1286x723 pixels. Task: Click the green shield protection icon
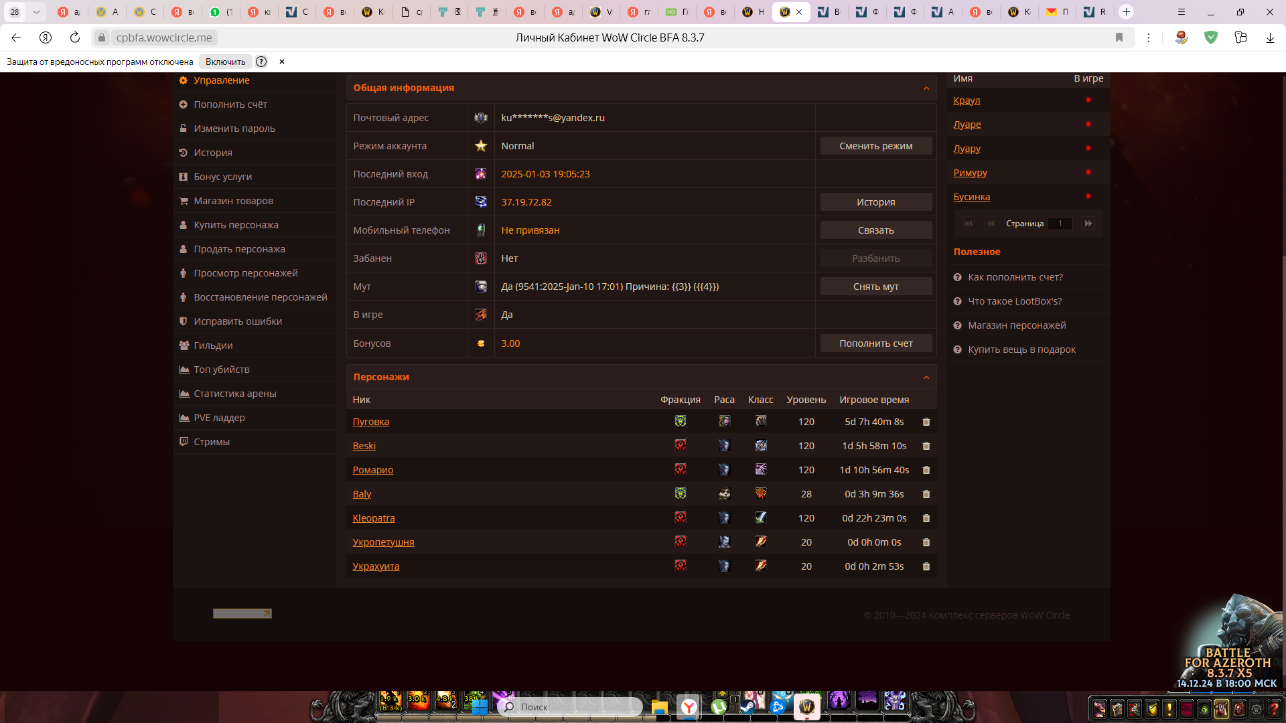[x=1211, y=37]
